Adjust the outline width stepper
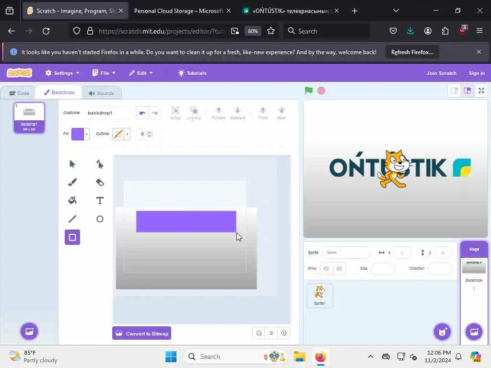 pyautogui.click(x=150, y=134)
